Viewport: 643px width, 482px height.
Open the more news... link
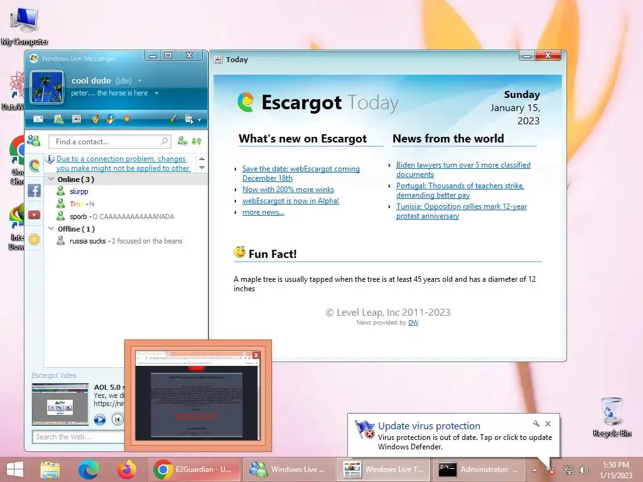(x=263, y=212)
